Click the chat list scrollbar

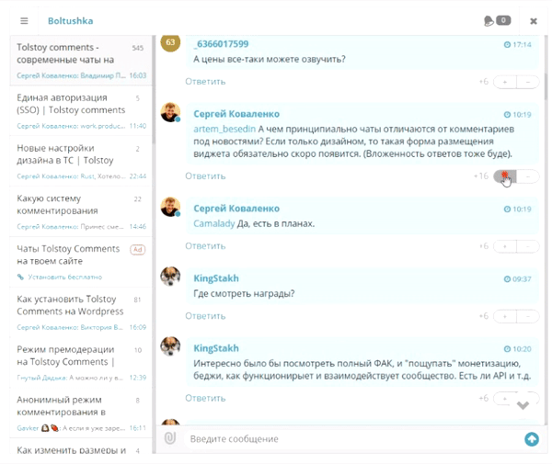pyautogui.click(x=154, y=90)
